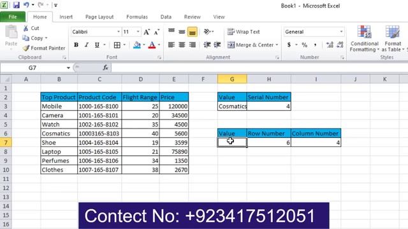Open the General number format dropdown
The width and height of the screenshot is (408, 229).
pos(341,32)
